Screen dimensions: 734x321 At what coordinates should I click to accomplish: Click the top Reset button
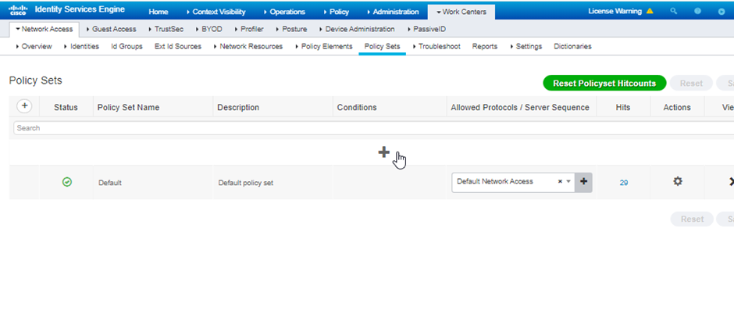pyautogui.click(x=691, y=84)
